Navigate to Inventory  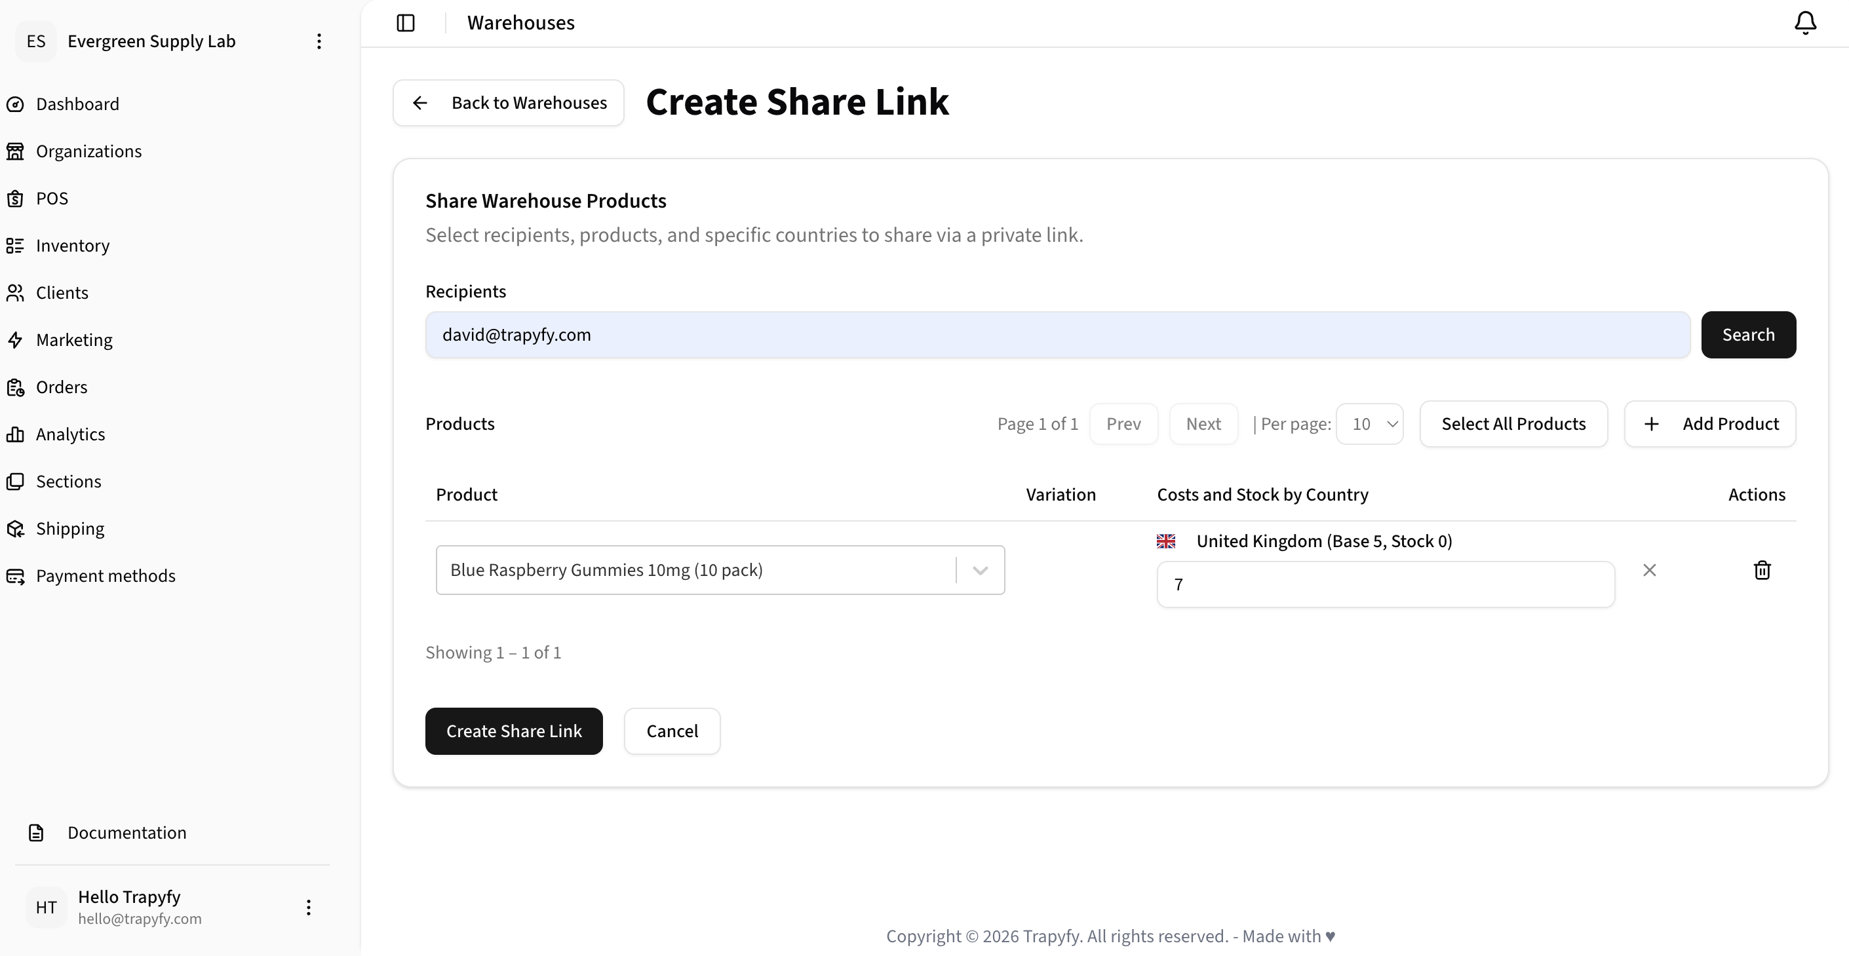pyautogui.click(x=73, y=246)
